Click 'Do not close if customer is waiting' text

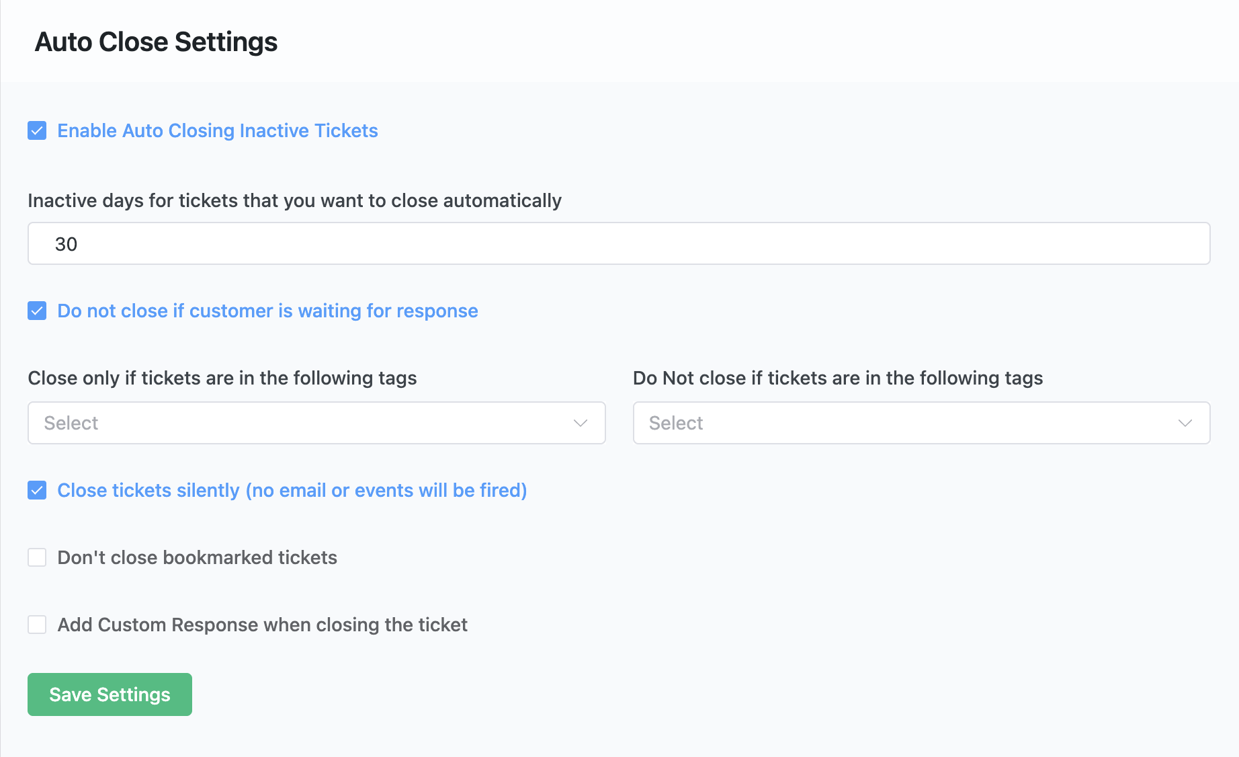[267, 311]
